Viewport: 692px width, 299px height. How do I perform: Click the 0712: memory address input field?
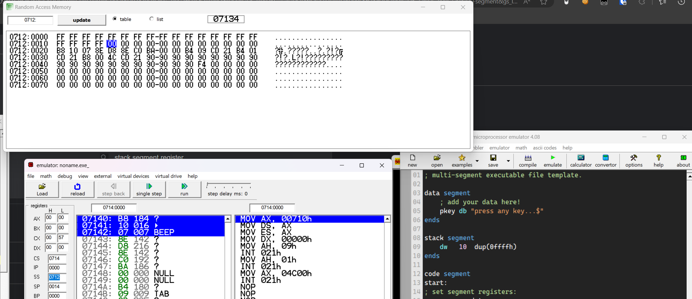(30, 20)
